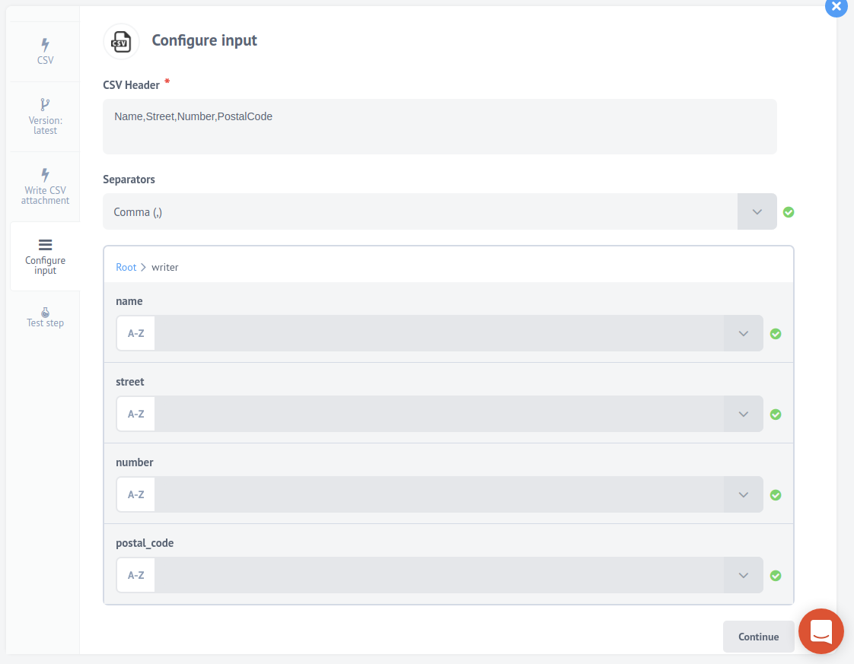Navigate to Root breadcrumb
The height and width of the screenshot is (664, 854).
(126, 267)
